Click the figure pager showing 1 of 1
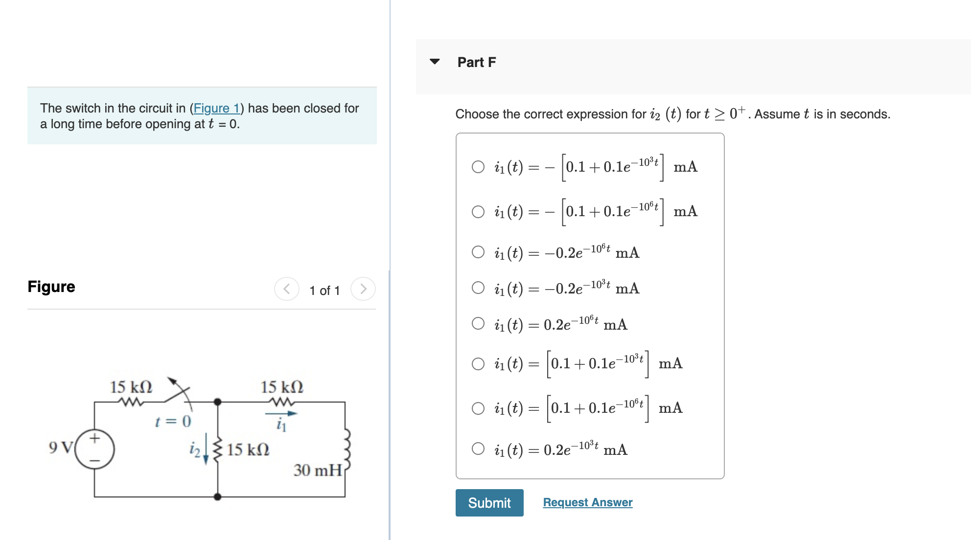Viewport: 971px width, 540px height. coord(324,290)
